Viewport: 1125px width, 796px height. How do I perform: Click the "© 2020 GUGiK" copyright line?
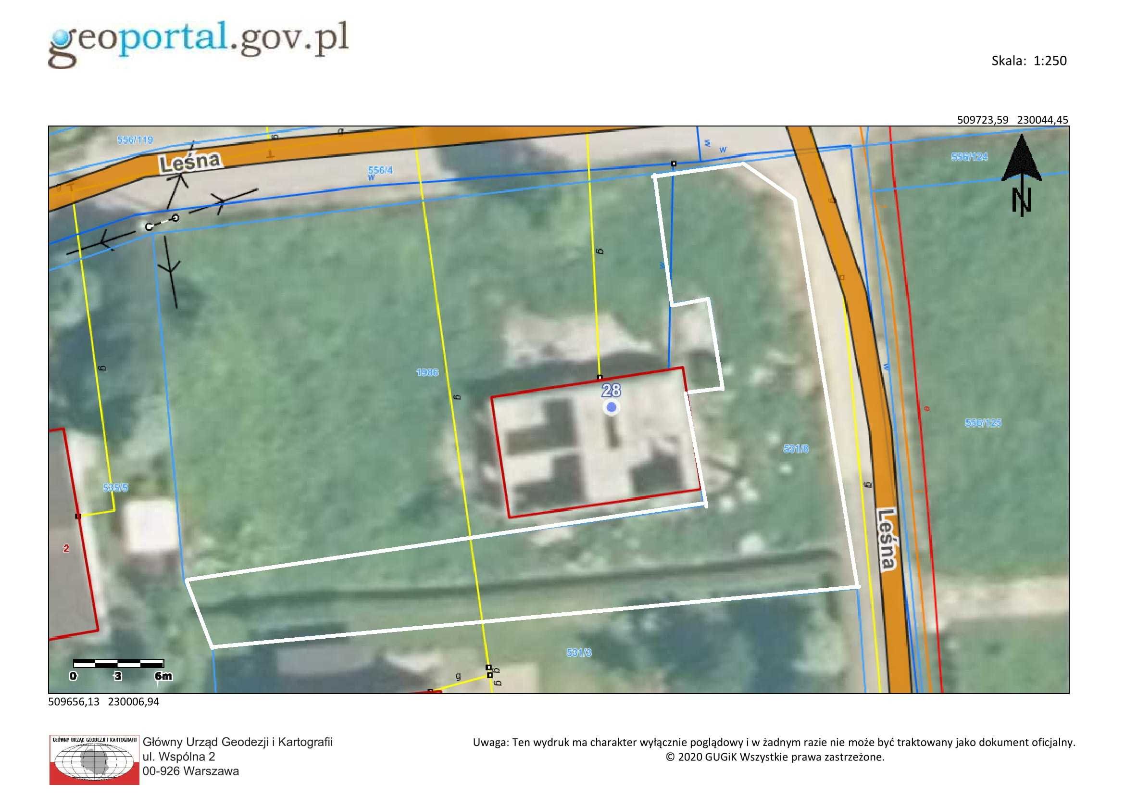[x=775, y=757]
